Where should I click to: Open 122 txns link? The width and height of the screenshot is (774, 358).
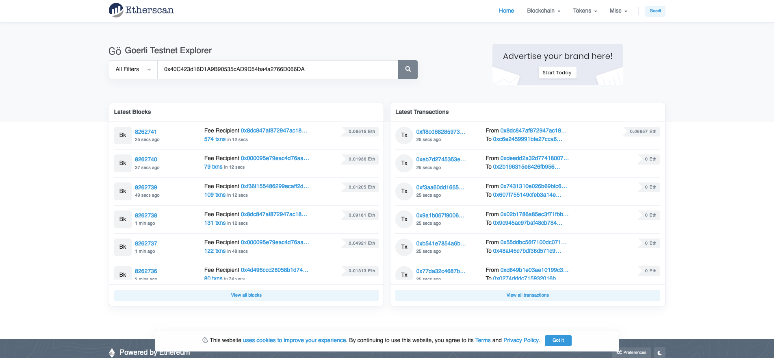(x=215, y=251)
